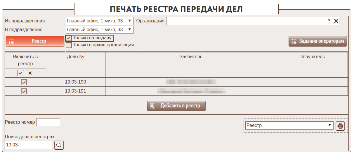Toggle the Только на выдачу checkbox
Screen dimensions: 354x154
click(x=69, y=38)
